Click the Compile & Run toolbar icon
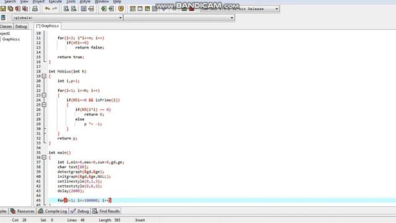 147,9
